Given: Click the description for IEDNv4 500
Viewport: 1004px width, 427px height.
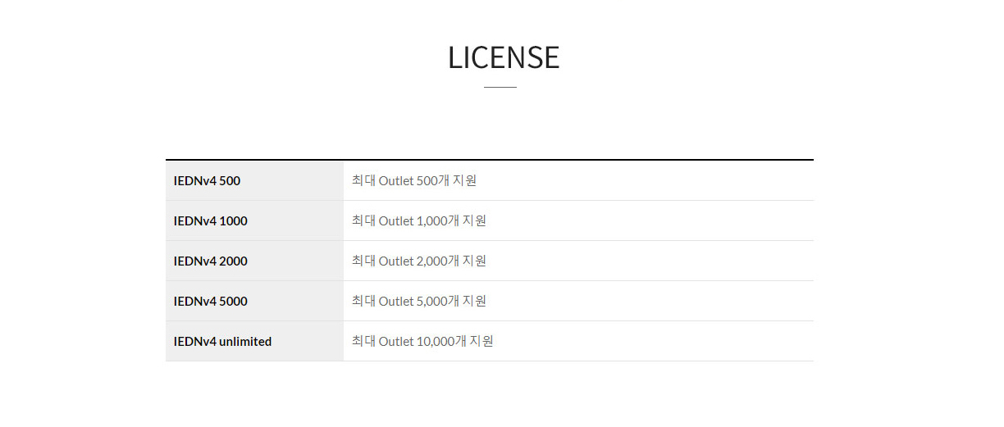Looking at the screenshot, I should (414, 180).
